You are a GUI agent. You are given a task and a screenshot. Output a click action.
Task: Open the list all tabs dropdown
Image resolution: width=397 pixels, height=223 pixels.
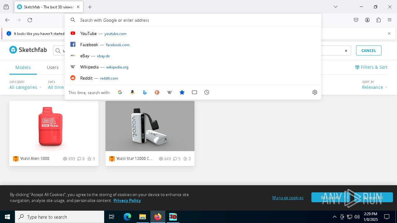[336, 7]
